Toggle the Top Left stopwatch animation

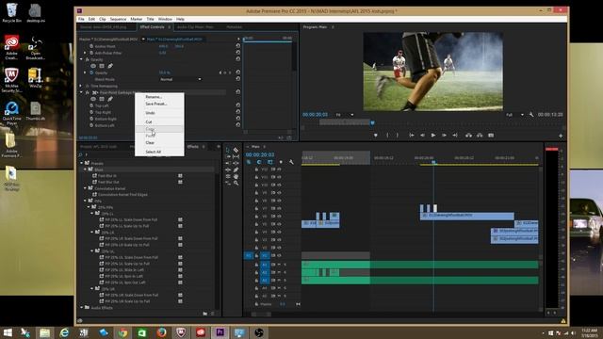click(x=91, y=105)
